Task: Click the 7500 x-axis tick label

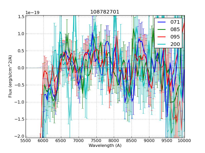Action: [x=96, y=140]
